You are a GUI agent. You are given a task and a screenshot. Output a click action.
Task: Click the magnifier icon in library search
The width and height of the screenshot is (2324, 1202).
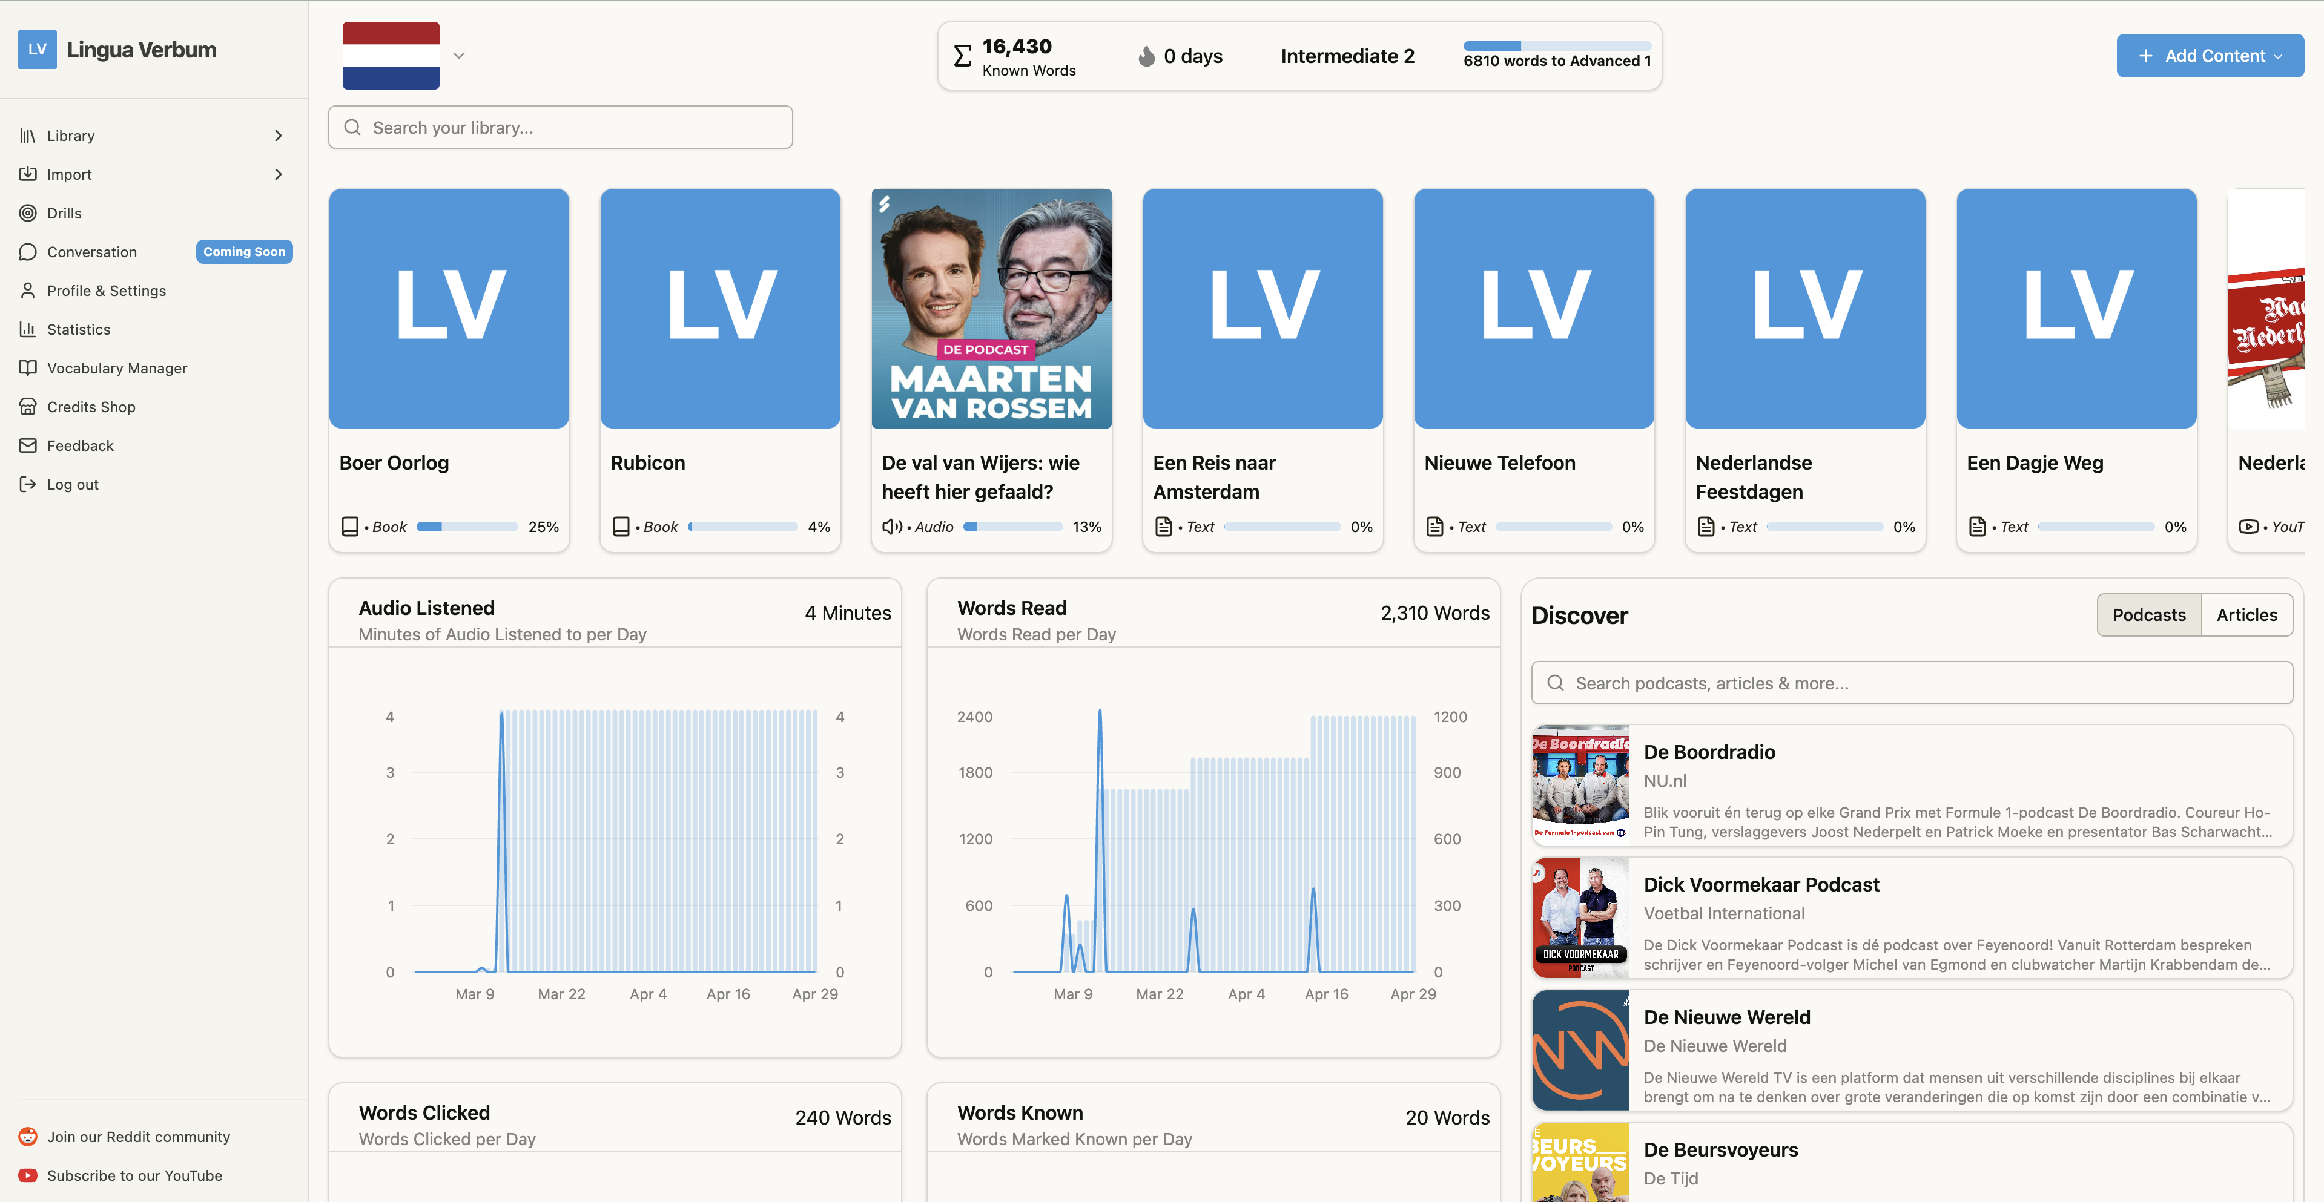[353, 127]
